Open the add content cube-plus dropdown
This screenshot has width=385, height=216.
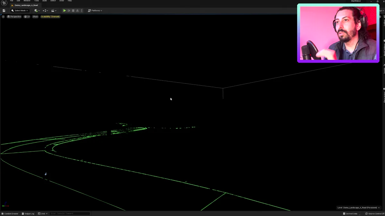tap(37, 11)
